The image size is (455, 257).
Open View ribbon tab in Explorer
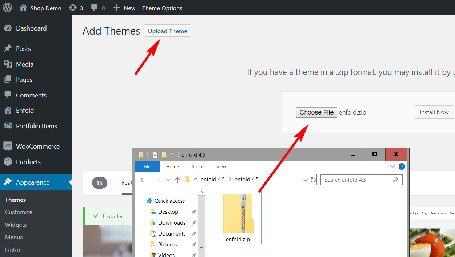tap(221, 166)
